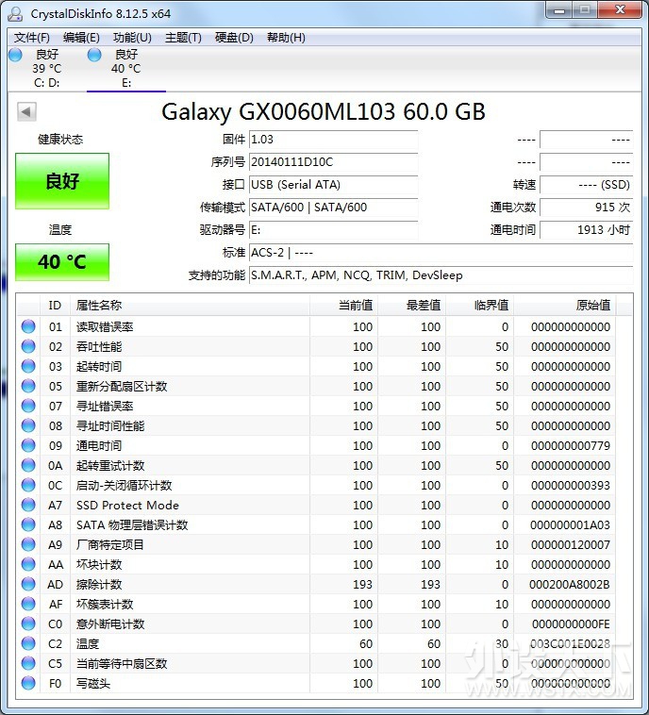Click the serial number field 20140111D10C

332,162
